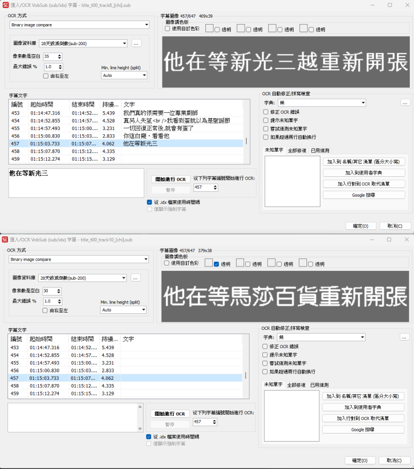Uncheck 從 .idx 檔案使用時間碼 in track8 window
414x469 pixels.
pos(149,202)
